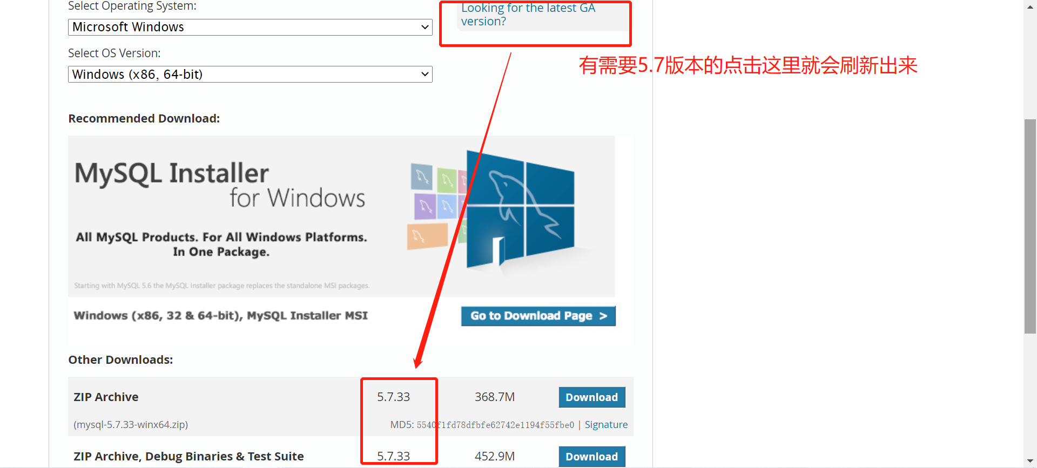Click the ZIP Archive, Debug Binaries & Test Suite title

coord(188,457)
